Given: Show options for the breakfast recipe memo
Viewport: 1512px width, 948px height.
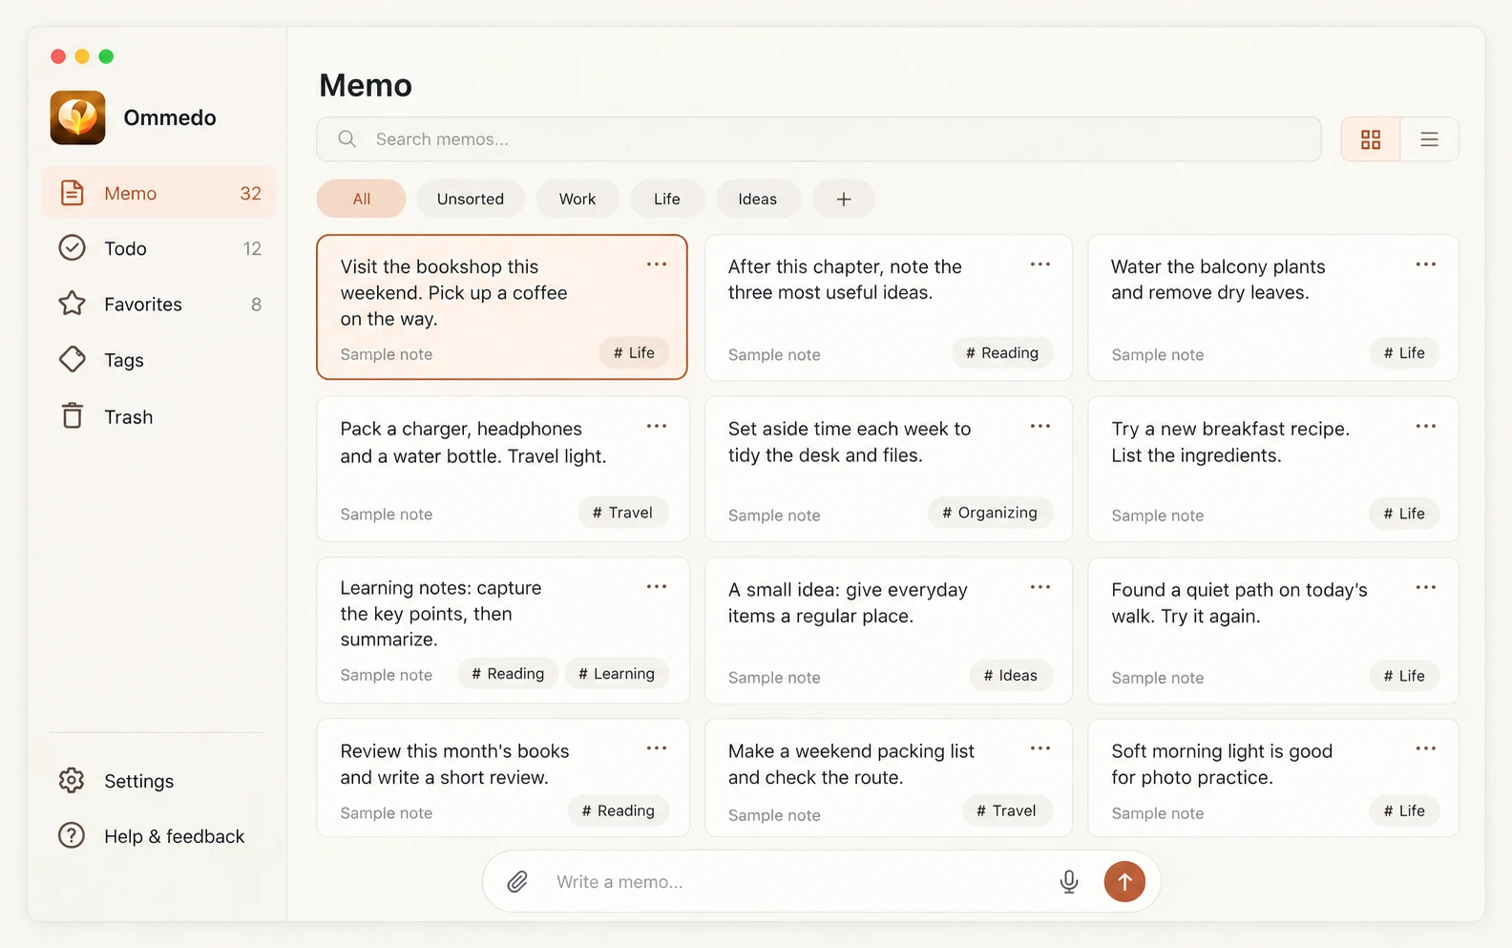Looking at the screenshot, I should point(1426,427).
